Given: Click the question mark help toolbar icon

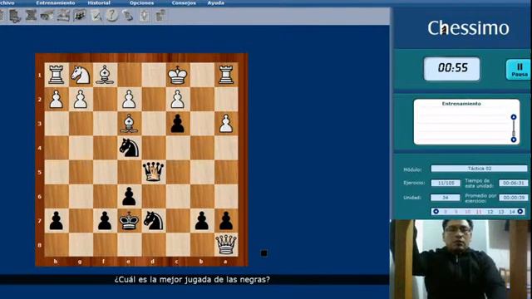Looking at the screenshot, I should click(x=112, y=16).
